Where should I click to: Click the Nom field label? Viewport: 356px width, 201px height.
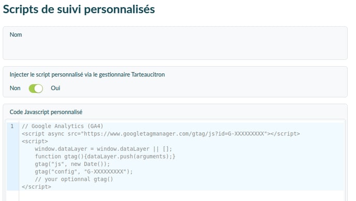point(16,35)
